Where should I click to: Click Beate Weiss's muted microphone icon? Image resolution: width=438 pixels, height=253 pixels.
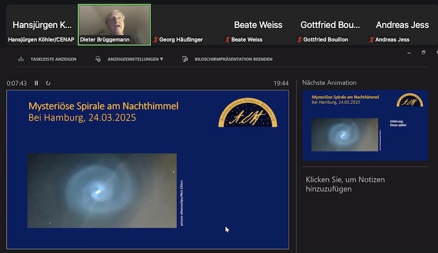228,40
